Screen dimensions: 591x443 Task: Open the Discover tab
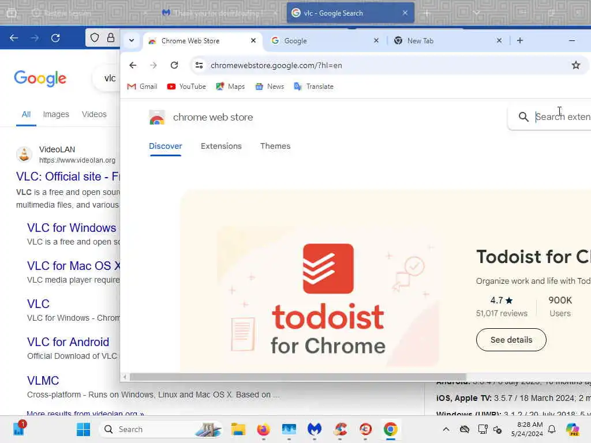[166, 146]
